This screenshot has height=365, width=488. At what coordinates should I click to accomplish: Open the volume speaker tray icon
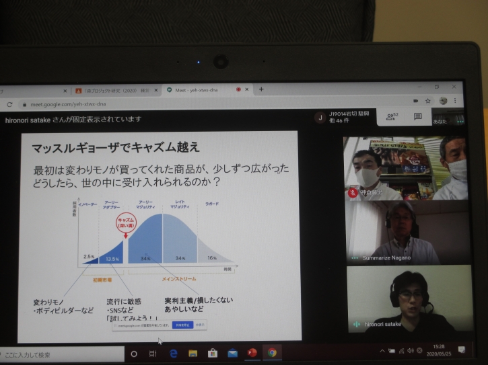(x=411, y=350)
